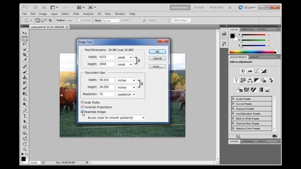Open resolution pixels/inch dropdown
The height and width of the screenshot is (169, 301).
click(126, 94)
